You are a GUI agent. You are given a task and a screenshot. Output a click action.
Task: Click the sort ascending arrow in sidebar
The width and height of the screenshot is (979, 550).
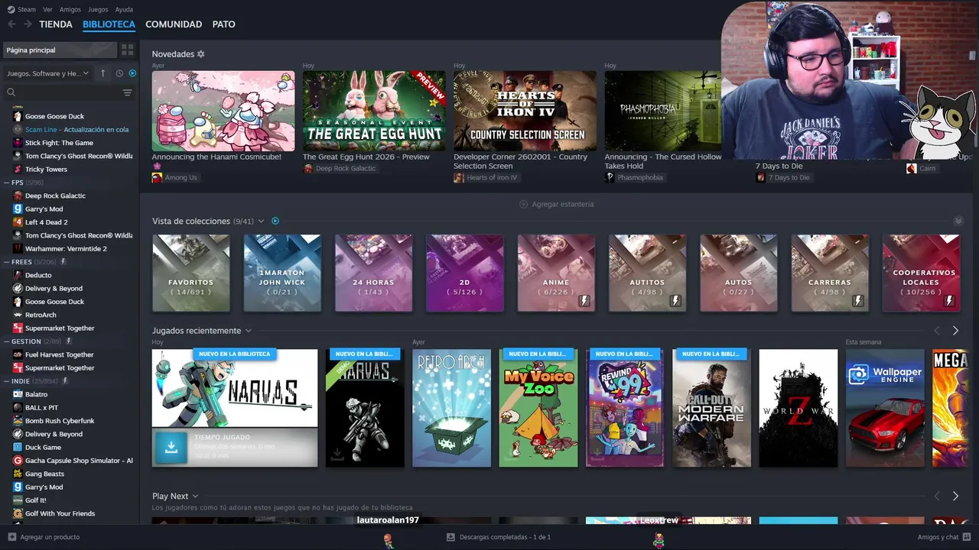[103, 73]
